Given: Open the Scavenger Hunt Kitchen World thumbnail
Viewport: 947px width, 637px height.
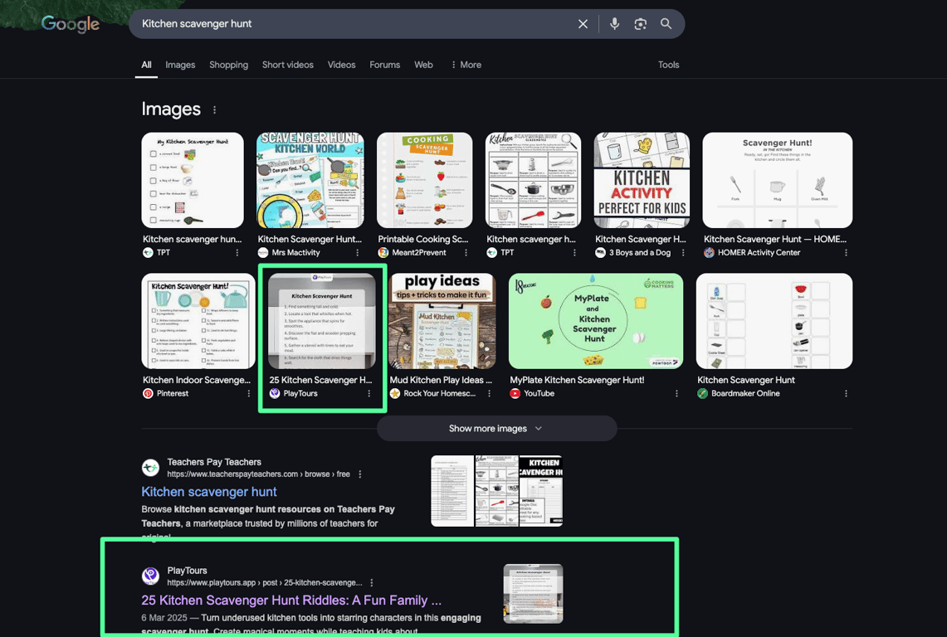Looking at the screenshot, I should tap(310, 180).
